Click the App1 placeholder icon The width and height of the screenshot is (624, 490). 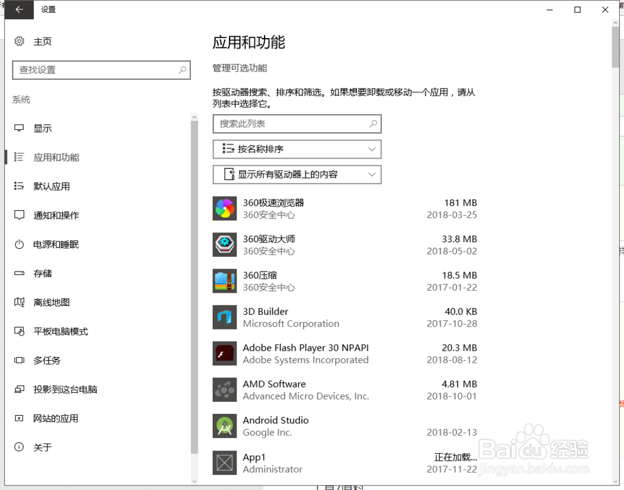[225, 463]
